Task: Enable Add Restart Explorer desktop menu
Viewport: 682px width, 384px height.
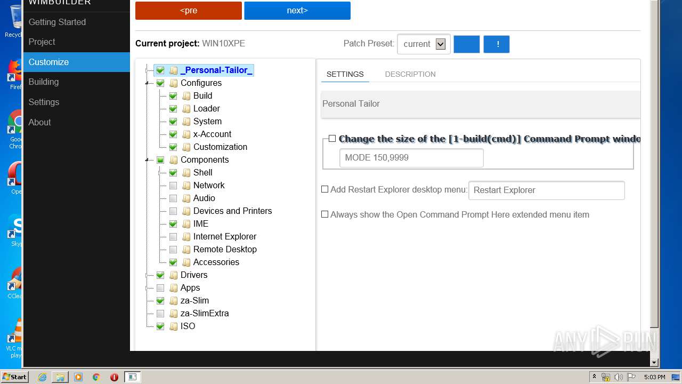Action: [324, 189]
